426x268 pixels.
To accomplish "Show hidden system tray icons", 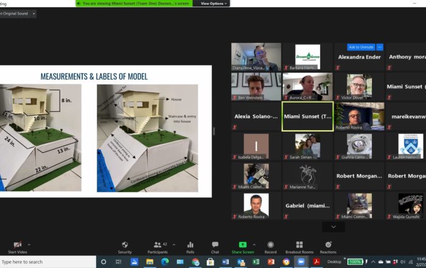I will pos(373,262).
